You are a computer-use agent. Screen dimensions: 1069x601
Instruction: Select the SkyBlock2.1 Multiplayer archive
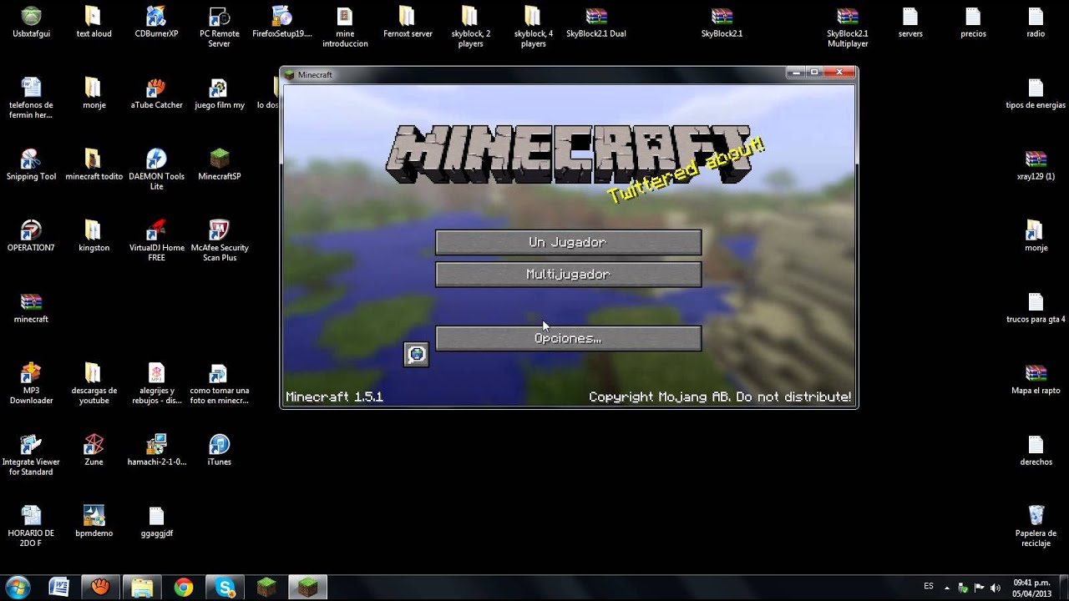coord(848,28)
